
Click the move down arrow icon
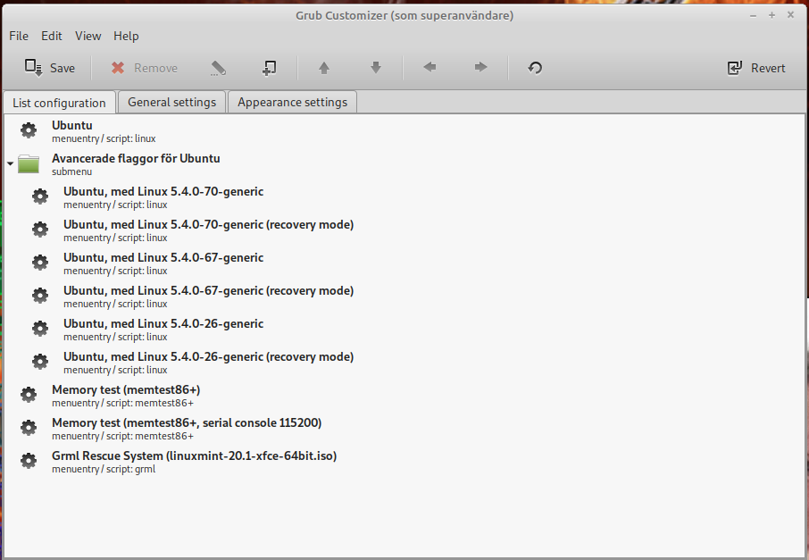tap(376, 68)
